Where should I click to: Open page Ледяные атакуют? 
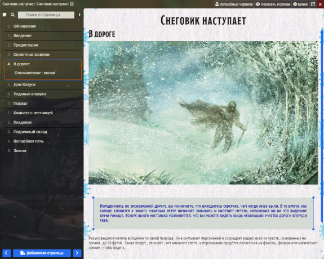(x=43, y=94)
